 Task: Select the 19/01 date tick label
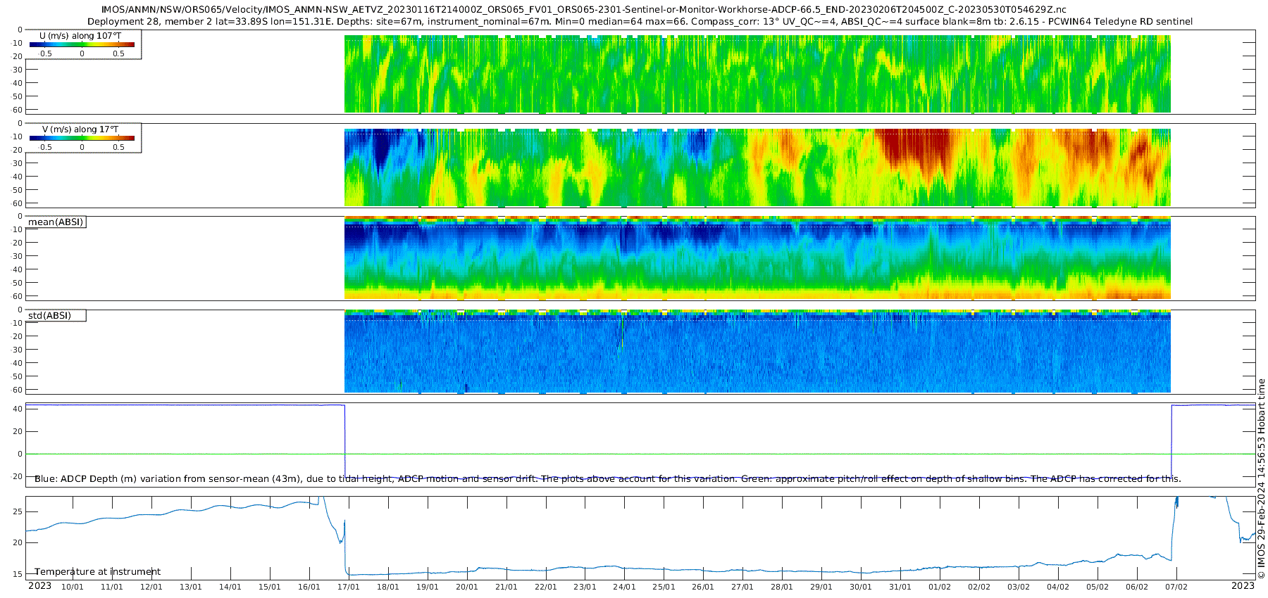pyautogui.click(x=428, y=587)
